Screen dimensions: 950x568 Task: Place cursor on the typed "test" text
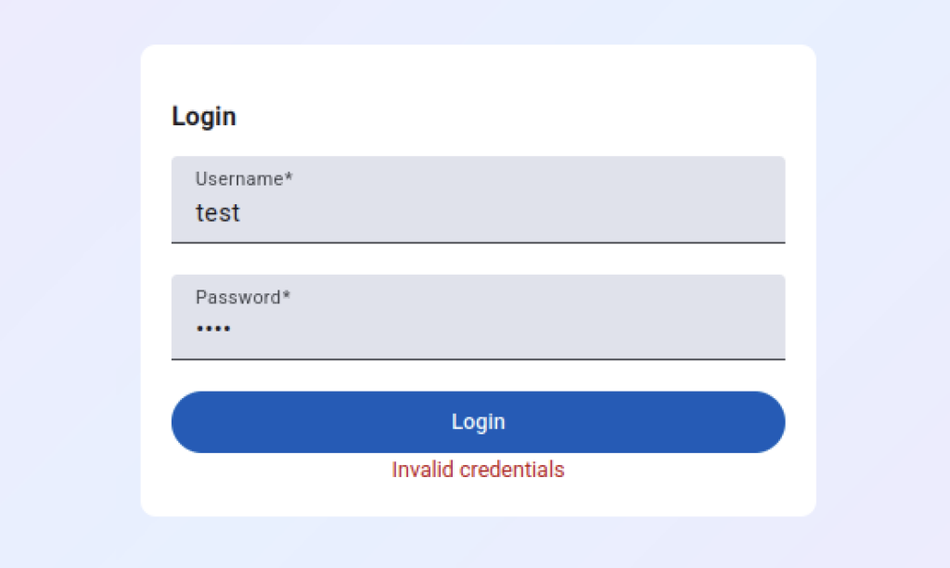[x=218, y=213]
